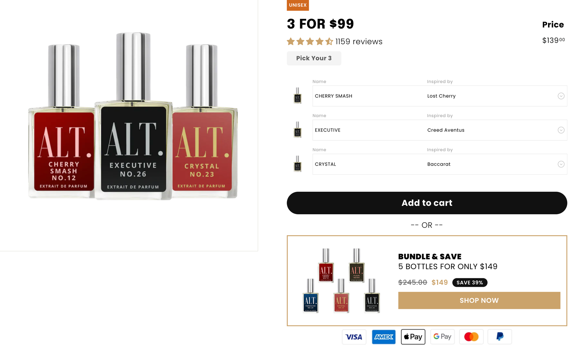Viewport: 587px width, 347px height.
Task: Open the Executive fragrance dropdown chevron
Action: (x=561, y=130)
